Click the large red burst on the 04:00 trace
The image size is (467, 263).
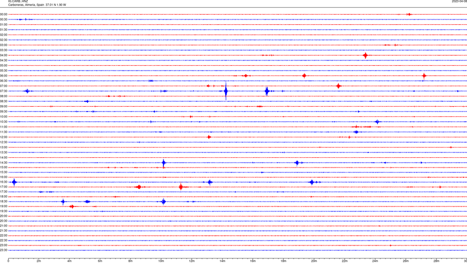[x=365, y=55]
